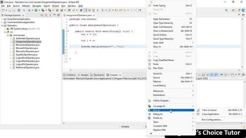The height and width of the screenshot is (138, 246).
Task: Click the Next Annotation toolbar icon
Action: tap(103, 10)
